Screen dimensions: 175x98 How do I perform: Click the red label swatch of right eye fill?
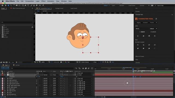(2, 91)
